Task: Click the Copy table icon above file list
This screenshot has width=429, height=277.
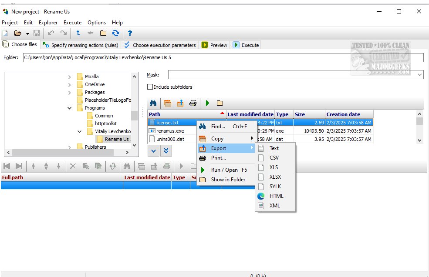Action: click(x=167, y=103)
